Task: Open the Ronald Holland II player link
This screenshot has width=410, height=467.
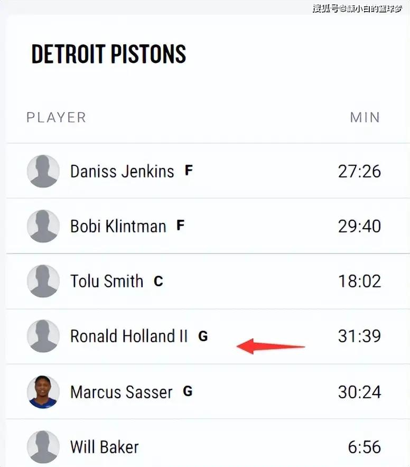Action: 129,336
